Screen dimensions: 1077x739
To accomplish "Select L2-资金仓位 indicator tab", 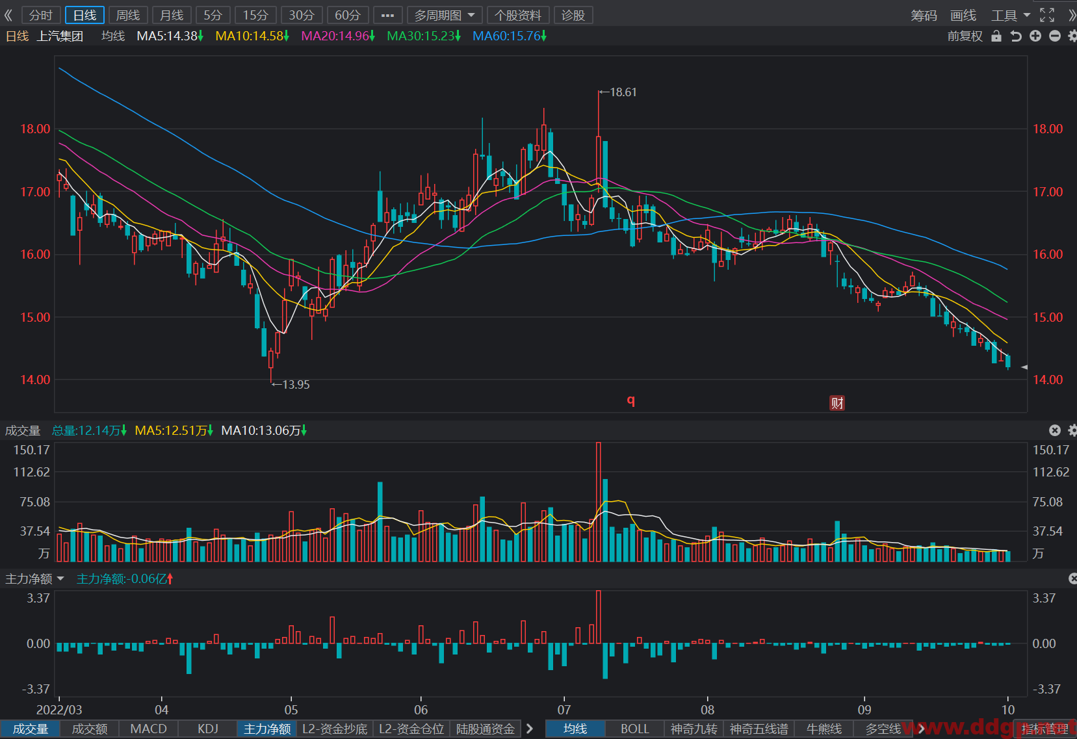I will tap(411, 729).
